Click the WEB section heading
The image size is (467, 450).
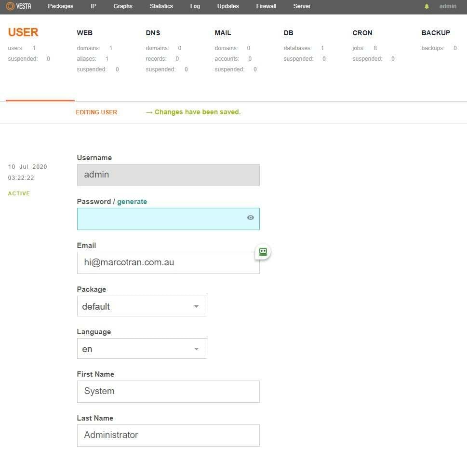pyautogui.click(x=84, y=33)
